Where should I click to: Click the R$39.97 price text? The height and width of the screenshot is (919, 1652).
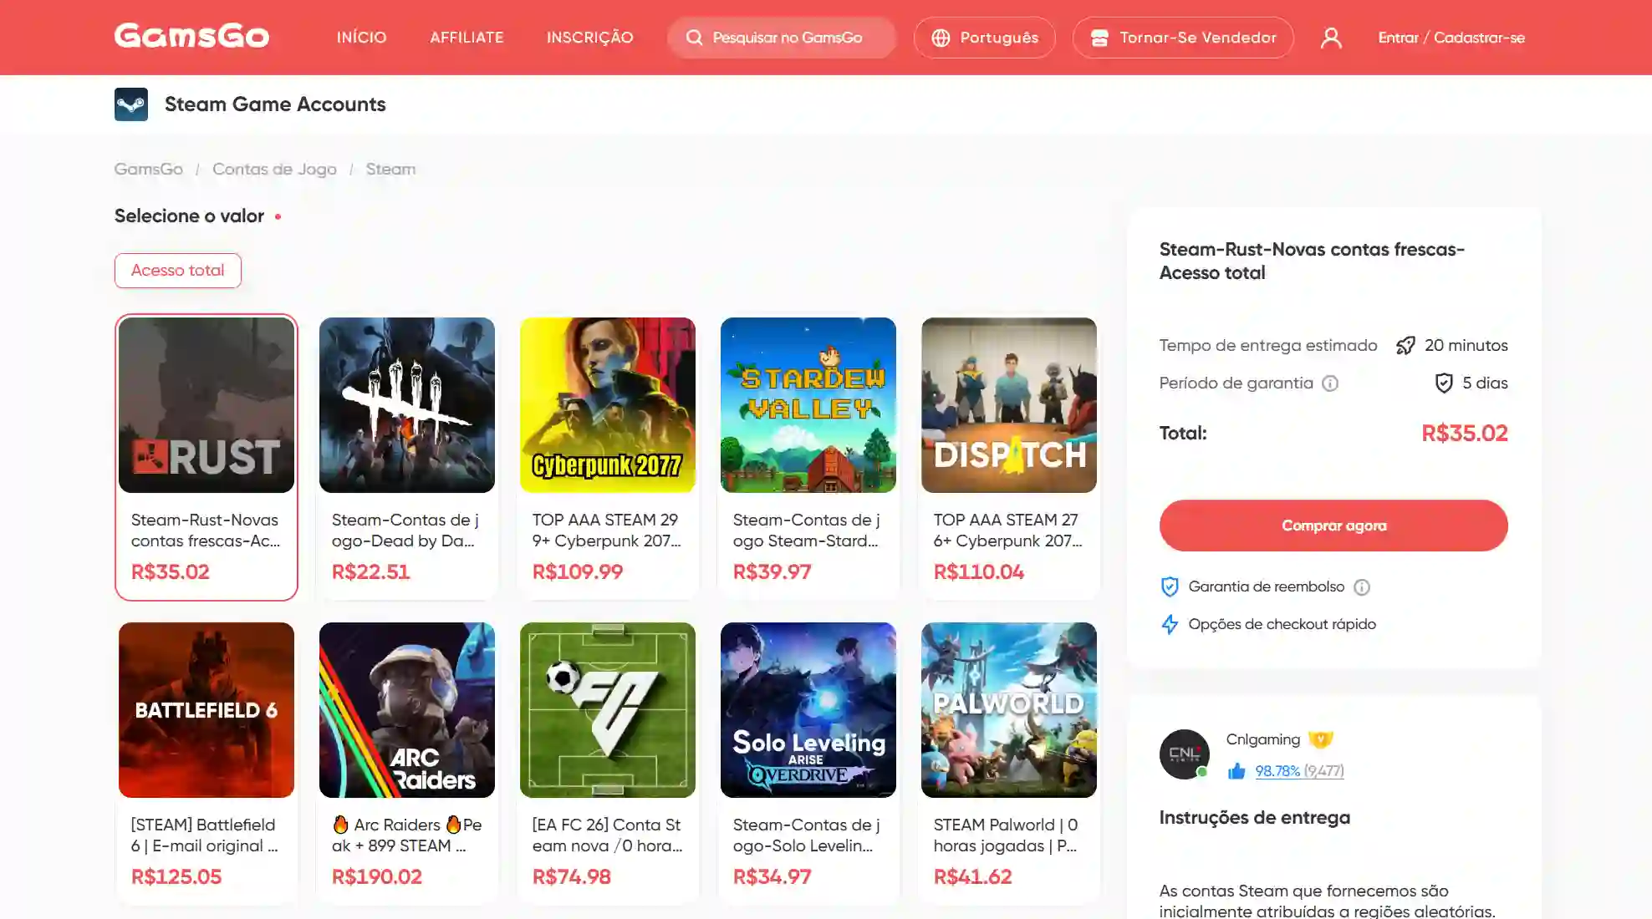pyautogui.click(x=772, y=572)
